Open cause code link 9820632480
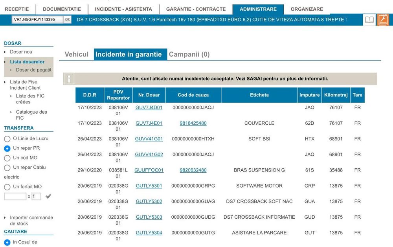The image size is (393, 247). point(193,170)
